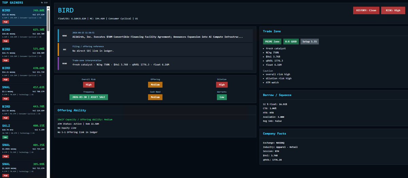Viewport: 408px width, 178px height.
Task: Click 'Industry: Apparel - Retail' line
Action: (280, 147)
